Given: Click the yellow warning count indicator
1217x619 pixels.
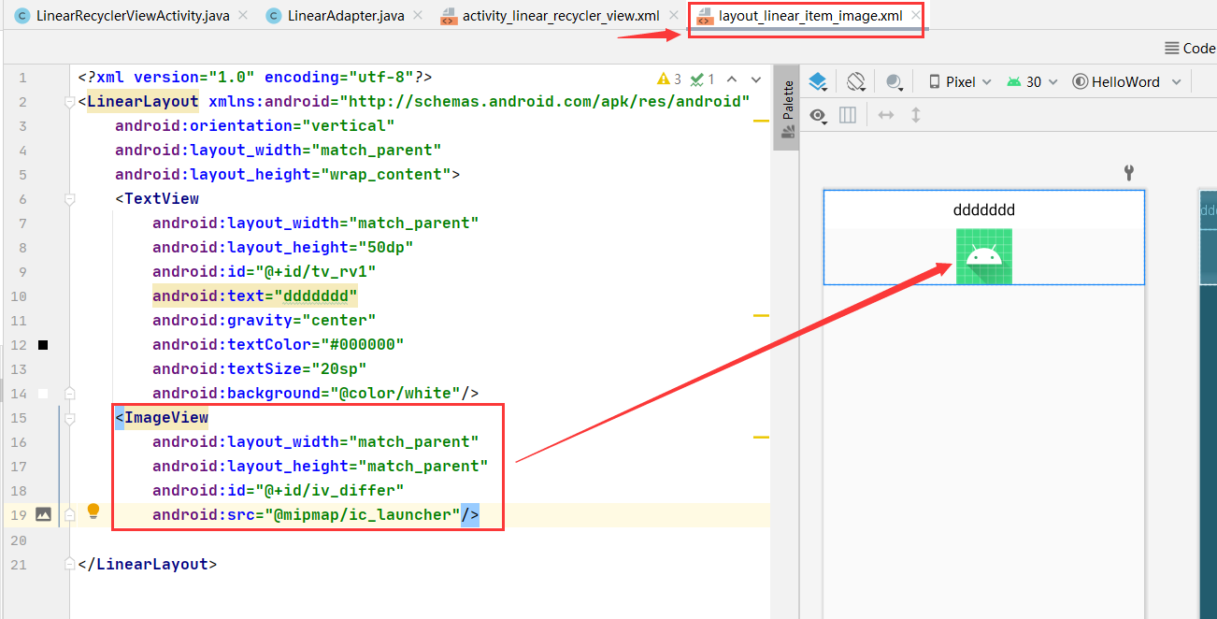Looking at the screenshot, I should (x=669, y=79).
